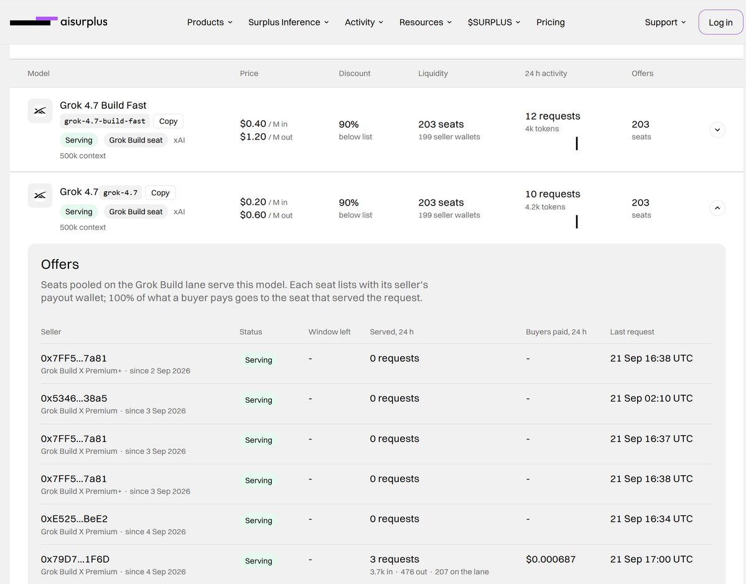Click Grok Build seat tag on Grok 4.7 row
Viewport: 746px width, 584px height.
click(136, 212)
